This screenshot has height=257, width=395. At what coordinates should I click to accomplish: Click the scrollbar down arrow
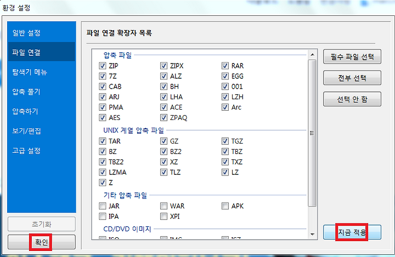point(312,234)
